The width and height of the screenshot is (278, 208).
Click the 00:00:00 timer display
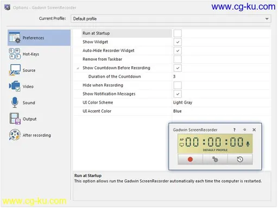(x=214, y=142)
